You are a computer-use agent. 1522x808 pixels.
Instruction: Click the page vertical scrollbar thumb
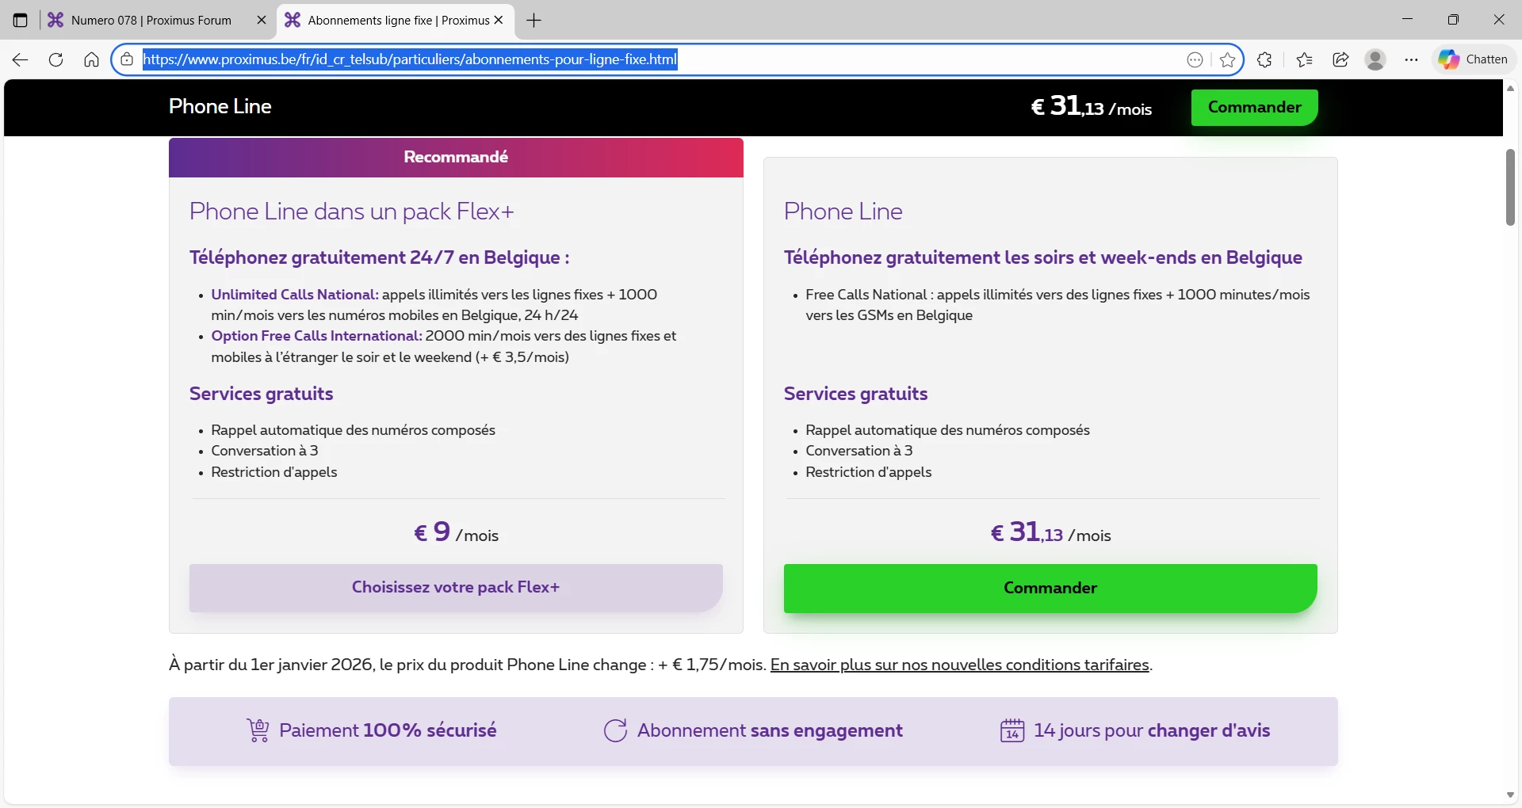click(x=1510, y=187)
